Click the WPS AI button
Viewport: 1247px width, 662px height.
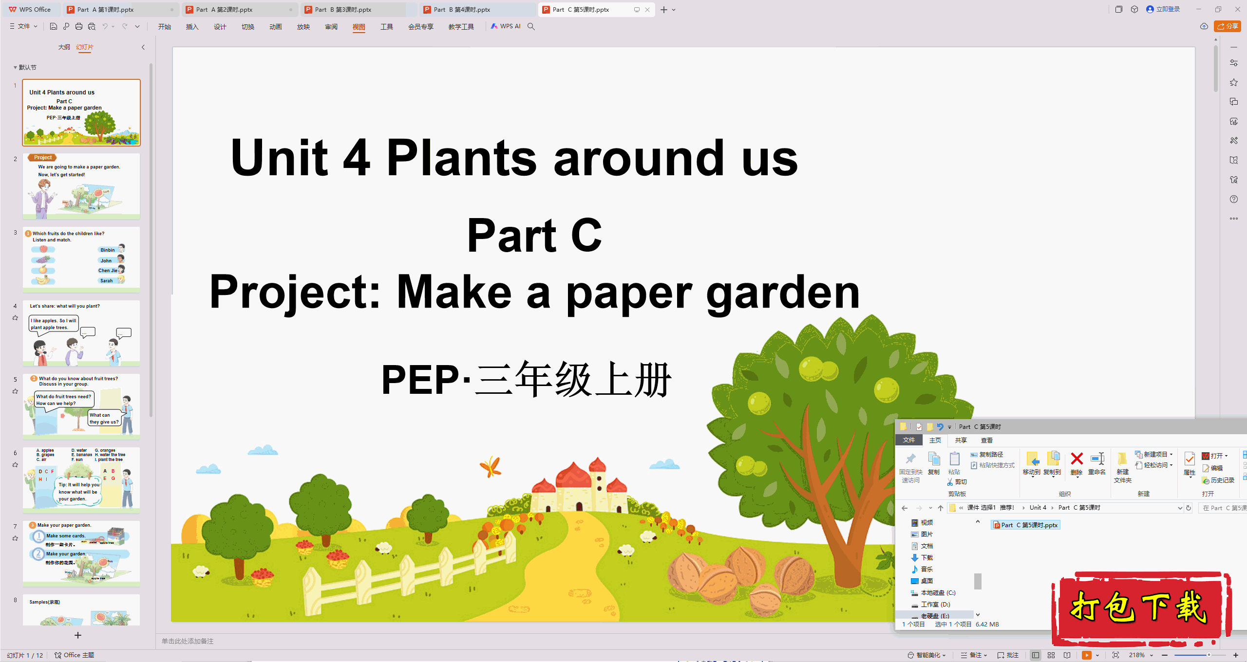click(x=506, y=26)
